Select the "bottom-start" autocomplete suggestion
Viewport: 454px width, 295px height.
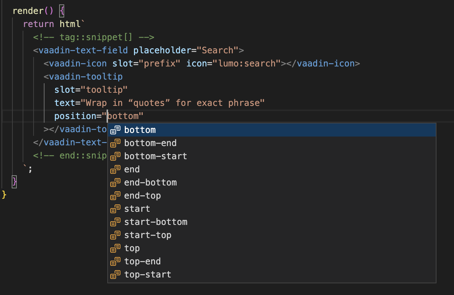click(155, 156)
